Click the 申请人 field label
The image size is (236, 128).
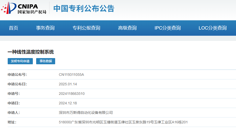[x=14, y=113]
